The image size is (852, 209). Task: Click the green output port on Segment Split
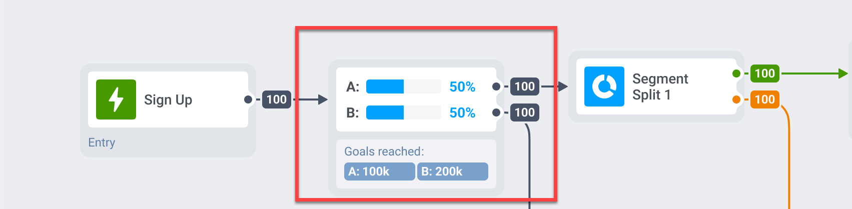[x=736, y=73]
